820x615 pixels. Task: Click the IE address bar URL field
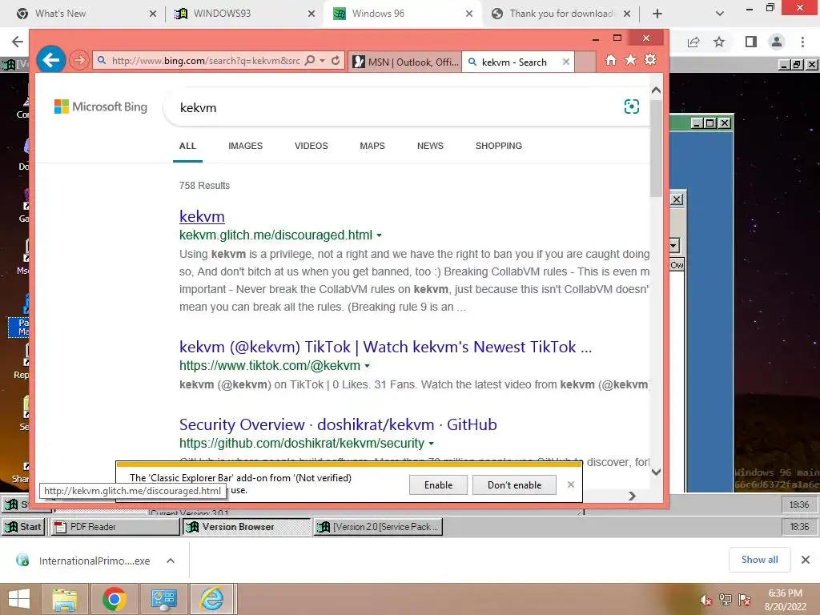[206, 61]
